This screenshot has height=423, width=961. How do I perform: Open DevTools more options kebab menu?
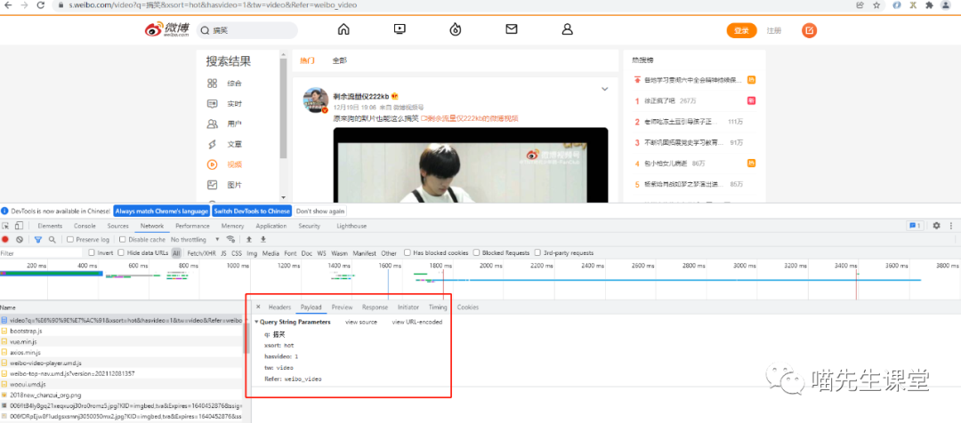click(x=952, y=226)
